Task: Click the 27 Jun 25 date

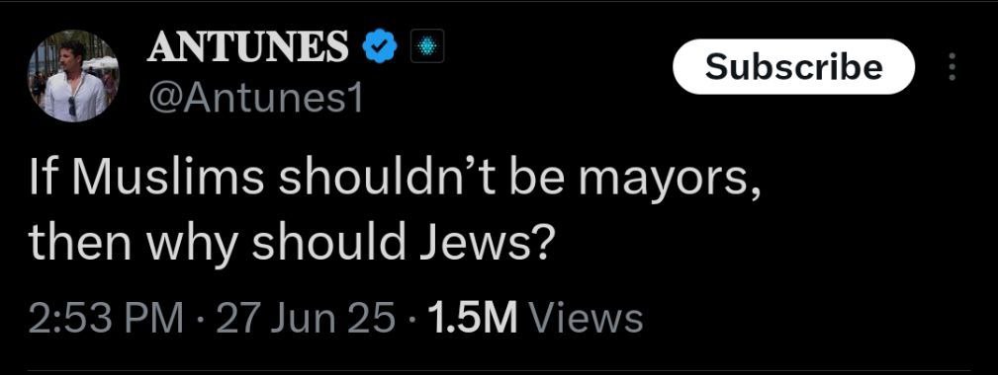Action: tap(306, 319)
